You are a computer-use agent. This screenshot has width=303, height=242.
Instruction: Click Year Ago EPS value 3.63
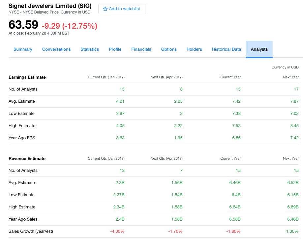point(120,138)
